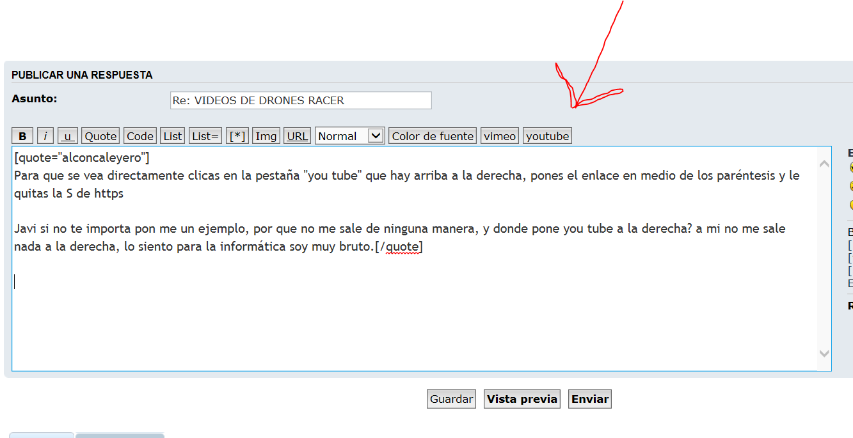Insert vimeo video tag
Screen dimensions: 853x438
(500, 136)
